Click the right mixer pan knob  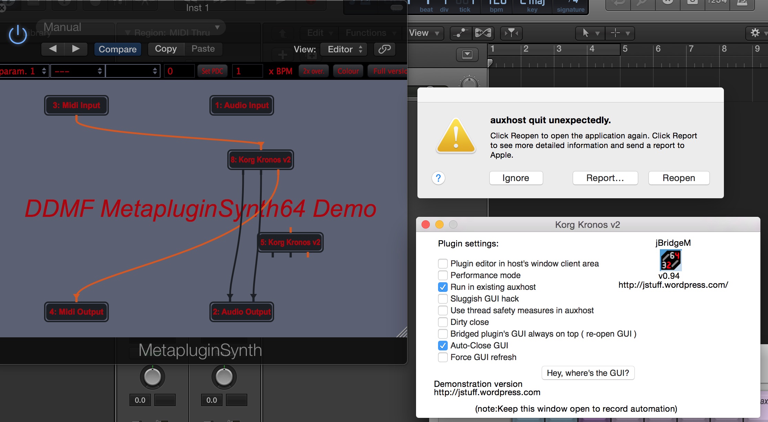click(224, 377)
